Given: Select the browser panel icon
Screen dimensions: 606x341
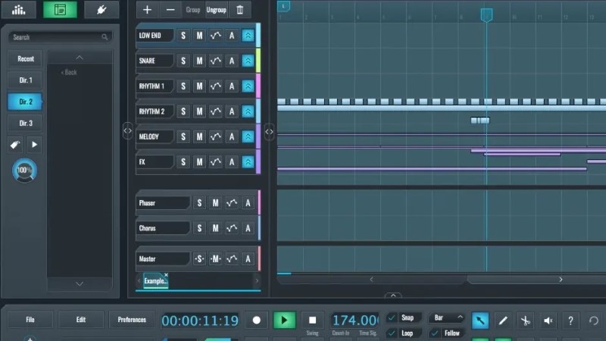Looking at the screenshot, I should (x=60, y=10).
